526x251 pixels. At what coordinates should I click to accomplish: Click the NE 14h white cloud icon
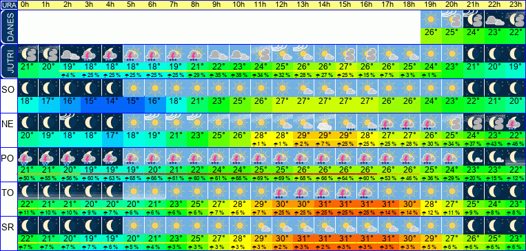[x=325, y=122]
